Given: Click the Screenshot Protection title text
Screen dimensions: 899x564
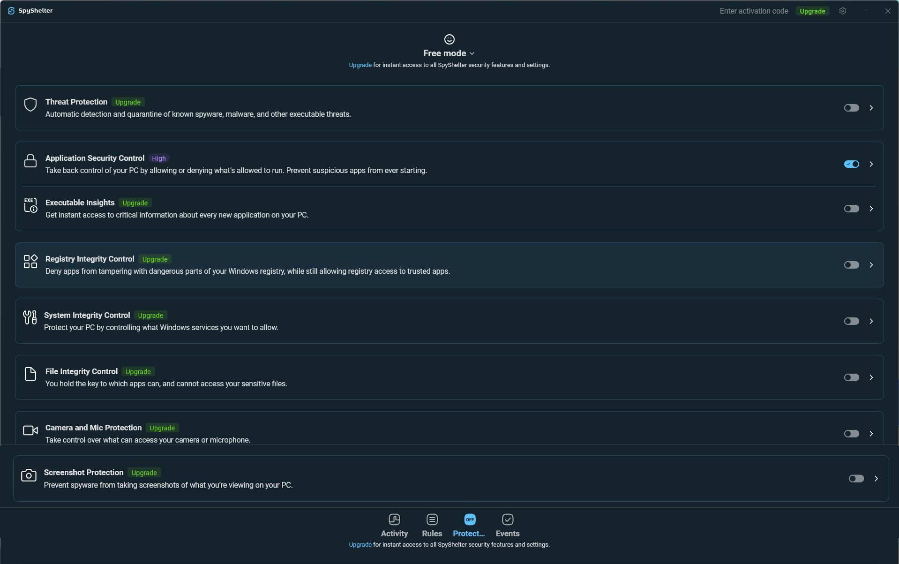Looking at the screenshot, I should coord(83,472).
